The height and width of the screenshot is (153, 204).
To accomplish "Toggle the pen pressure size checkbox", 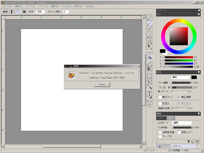I will coord(160,97).
